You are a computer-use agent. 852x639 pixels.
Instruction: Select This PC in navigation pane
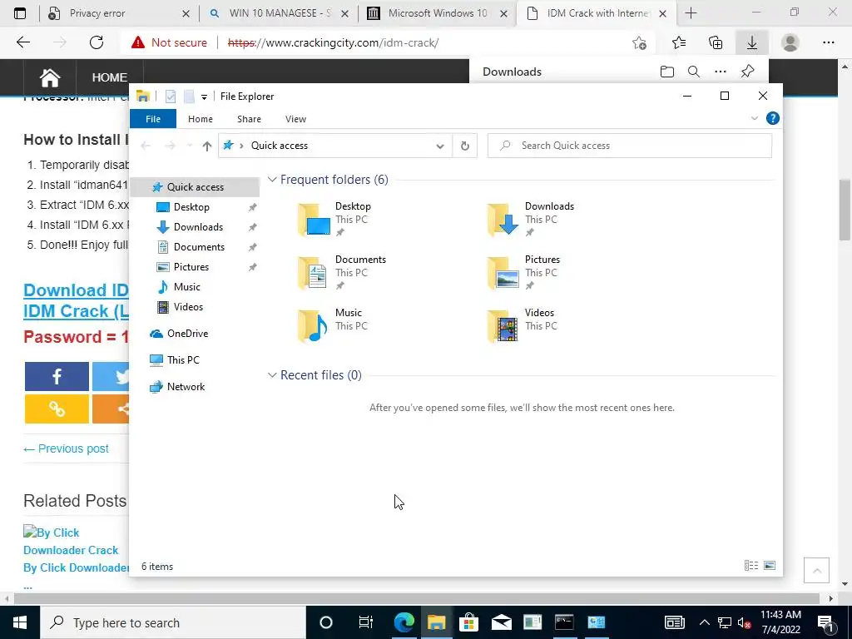(x=182, y=360)
